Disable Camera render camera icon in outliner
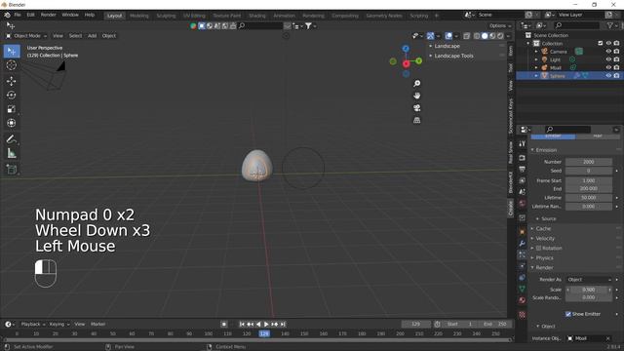 pos(616,52)
